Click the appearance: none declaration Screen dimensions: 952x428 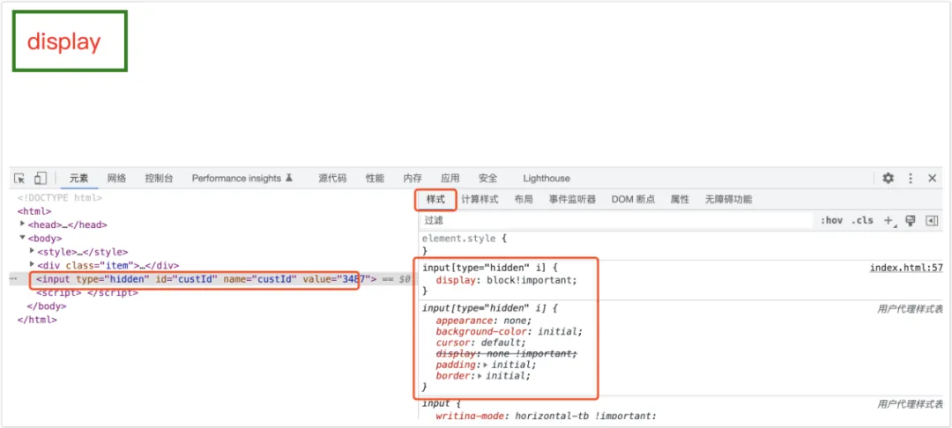click(x=483, y=321)
